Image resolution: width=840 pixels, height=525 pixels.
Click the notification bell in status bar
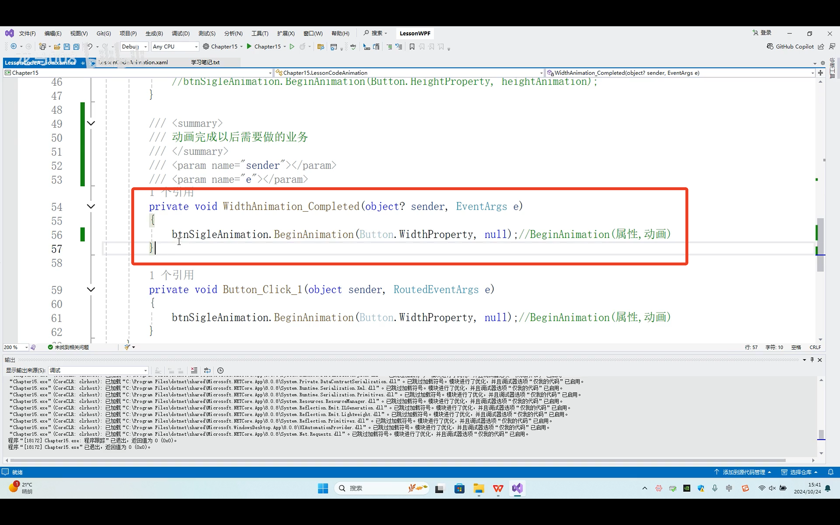(x=831, y=472)
